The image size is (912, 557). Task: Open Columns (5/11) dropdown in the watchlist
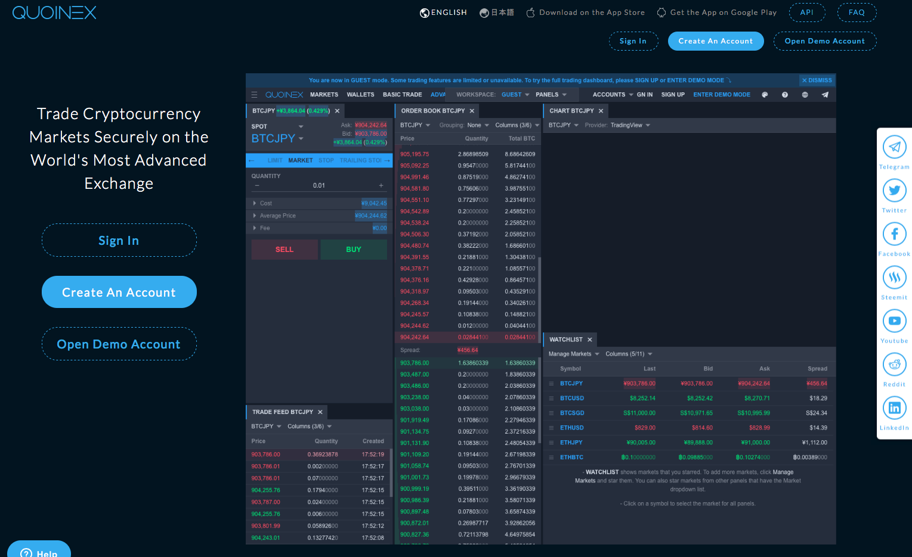click(x=629, y=354)
